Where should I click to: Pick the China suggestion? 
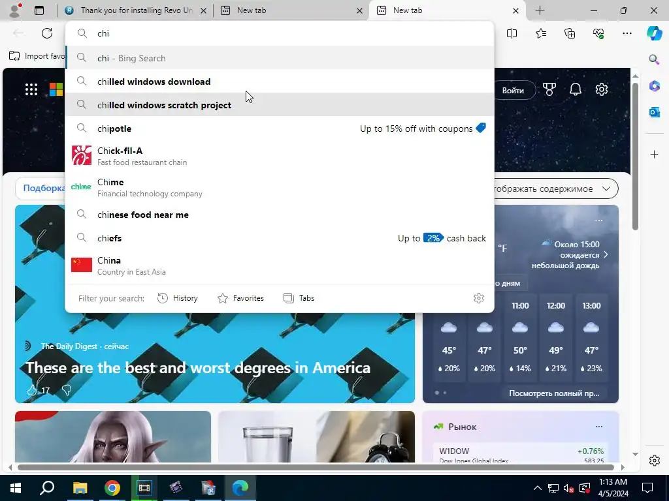tap(280, 266)
